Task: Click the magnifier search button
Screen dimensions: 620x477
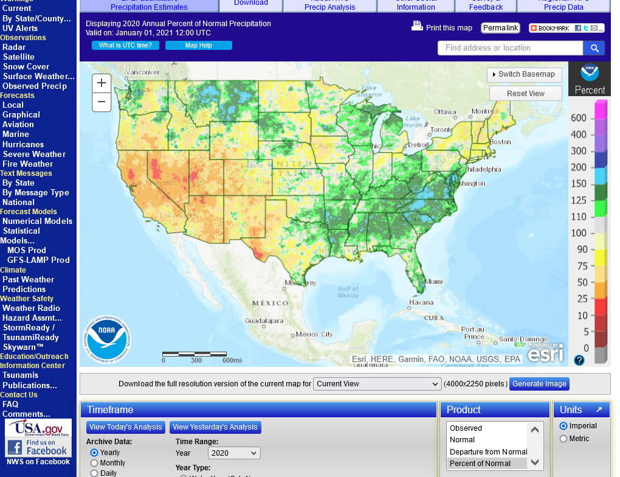Action: (594, 48)
